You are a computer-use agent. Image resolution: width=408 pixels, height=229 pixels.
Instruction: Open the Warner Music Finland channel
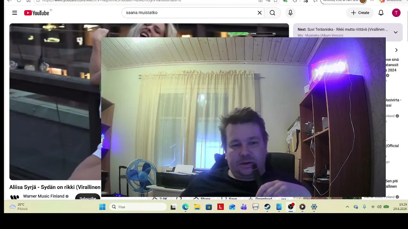tap(44, 196)
